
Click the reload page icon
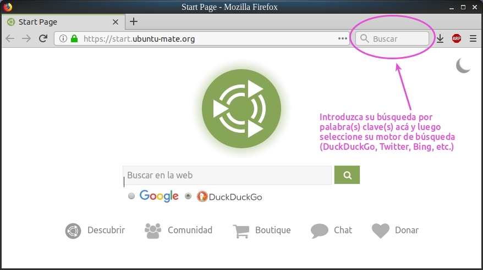[43, 38]
